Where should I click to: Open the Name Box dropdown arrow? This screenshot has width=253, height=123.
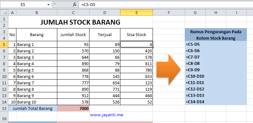[x=48, y=5]
